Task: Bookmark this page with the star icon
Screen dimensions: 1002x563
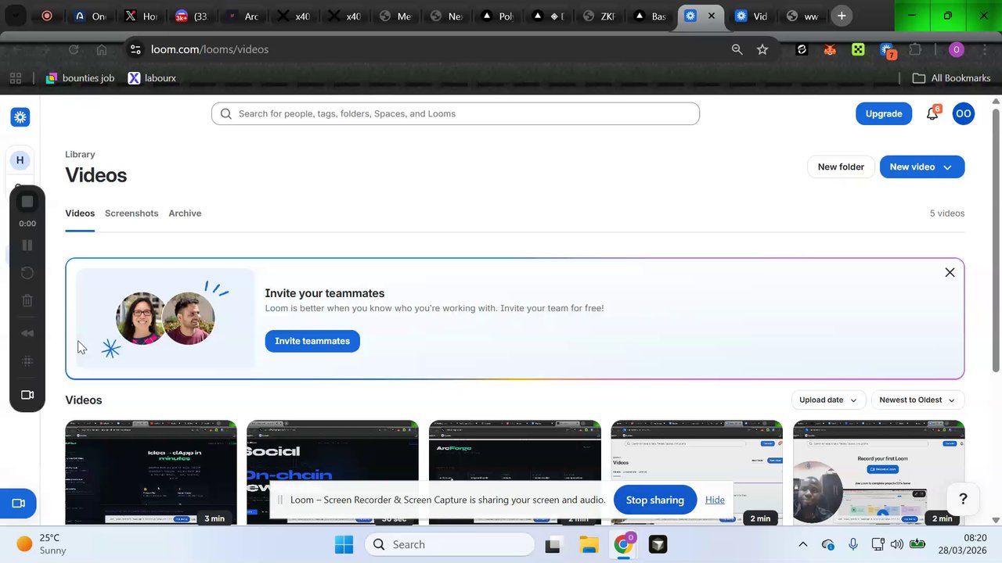Action: pos(762,49)
